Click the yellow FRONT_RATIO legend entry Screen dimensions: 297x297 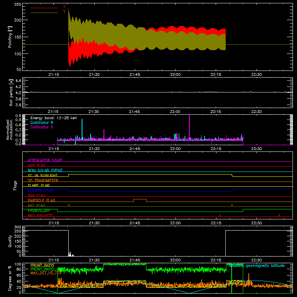(42, 265)
